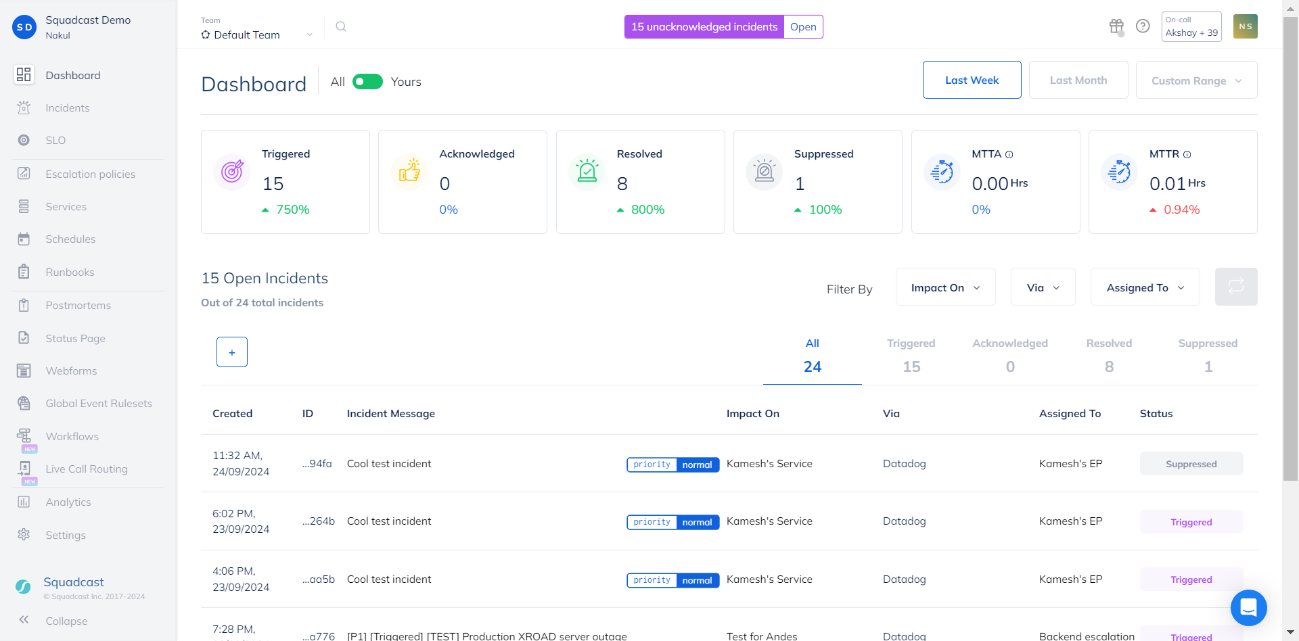Click the Last Month button

pyautogui.click(x=1078, y=80)
